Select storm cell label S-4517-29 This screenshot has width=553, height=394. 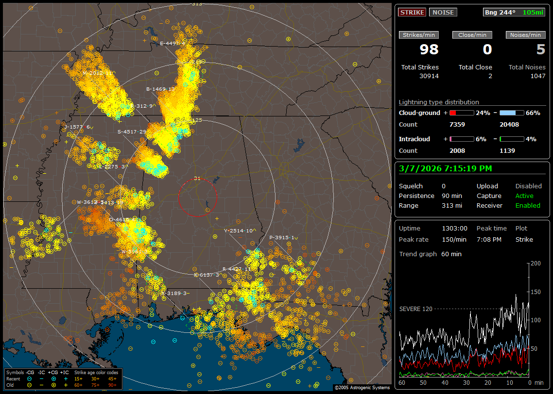coord(132,131)
